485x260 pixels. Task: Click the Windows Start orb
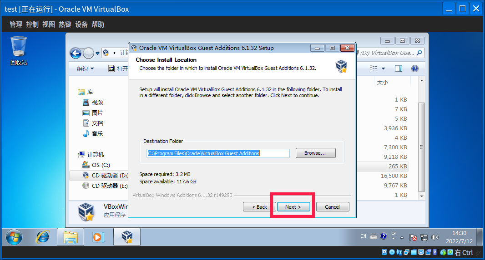[x=14, y=236]
